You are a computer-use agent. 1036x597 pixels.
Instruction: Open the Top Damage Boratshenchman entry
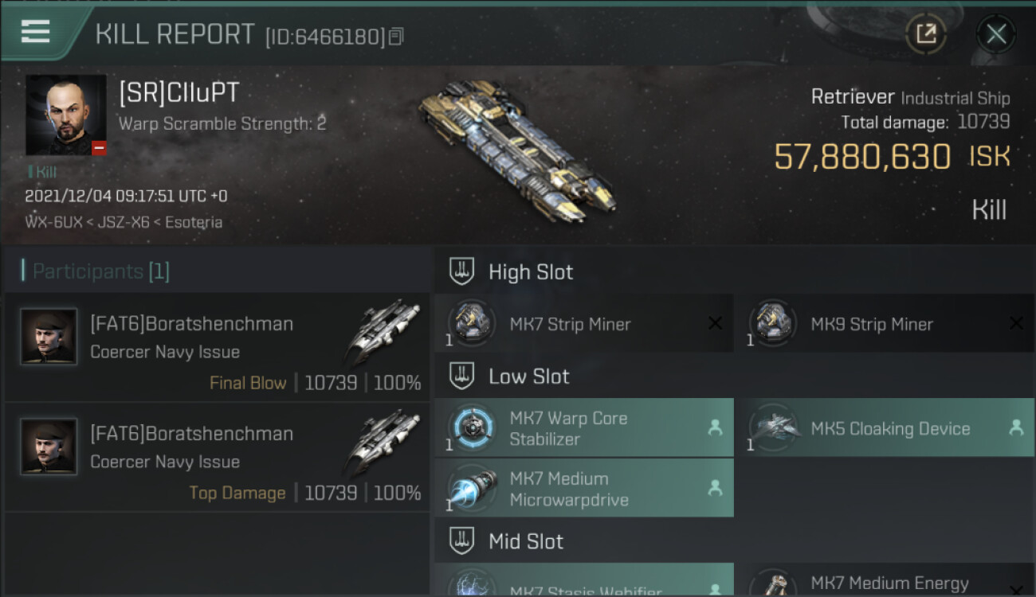point(217,457)
